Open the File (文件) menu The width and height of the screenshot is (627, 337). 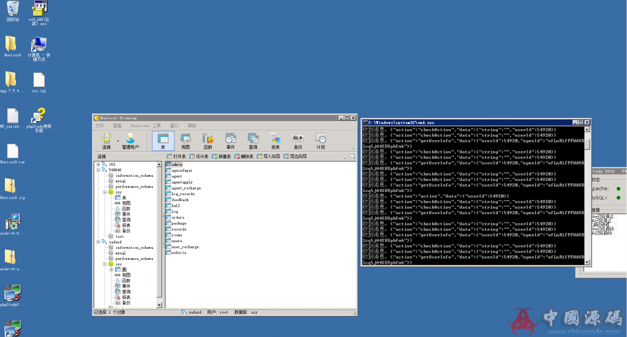pos(100,126)
